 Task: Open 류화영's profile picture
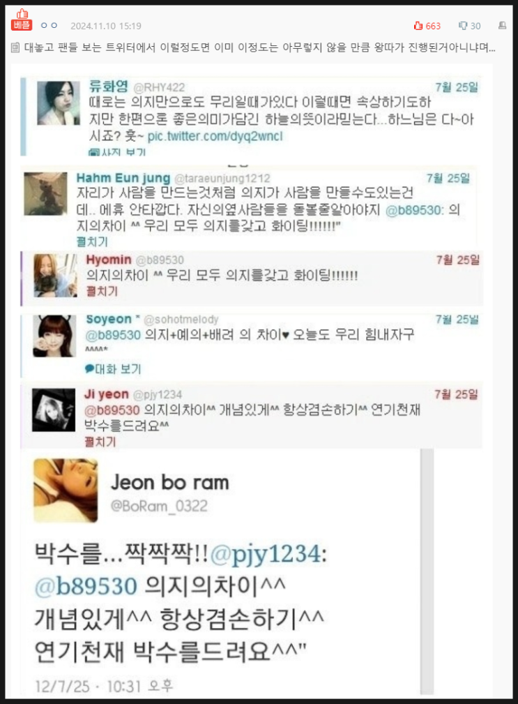pyautogui.click(x=59, y=103)
